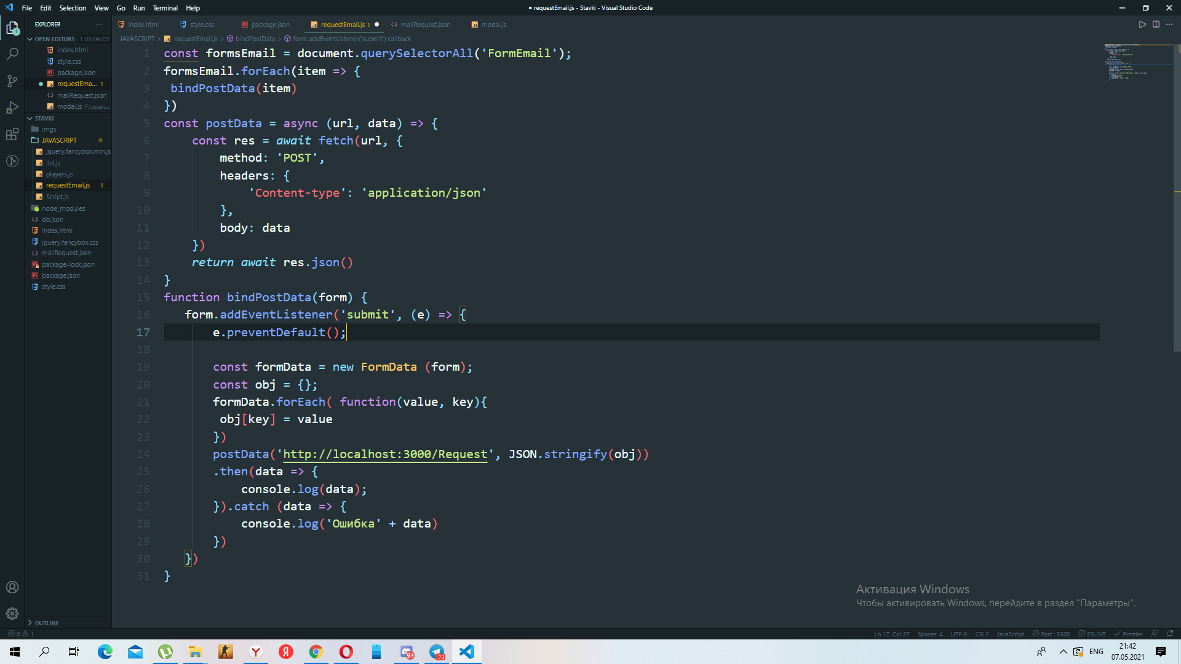Open editor More Actions menu
Image resolution: width=1181 pixels, height=664 pixels.
1169,25
